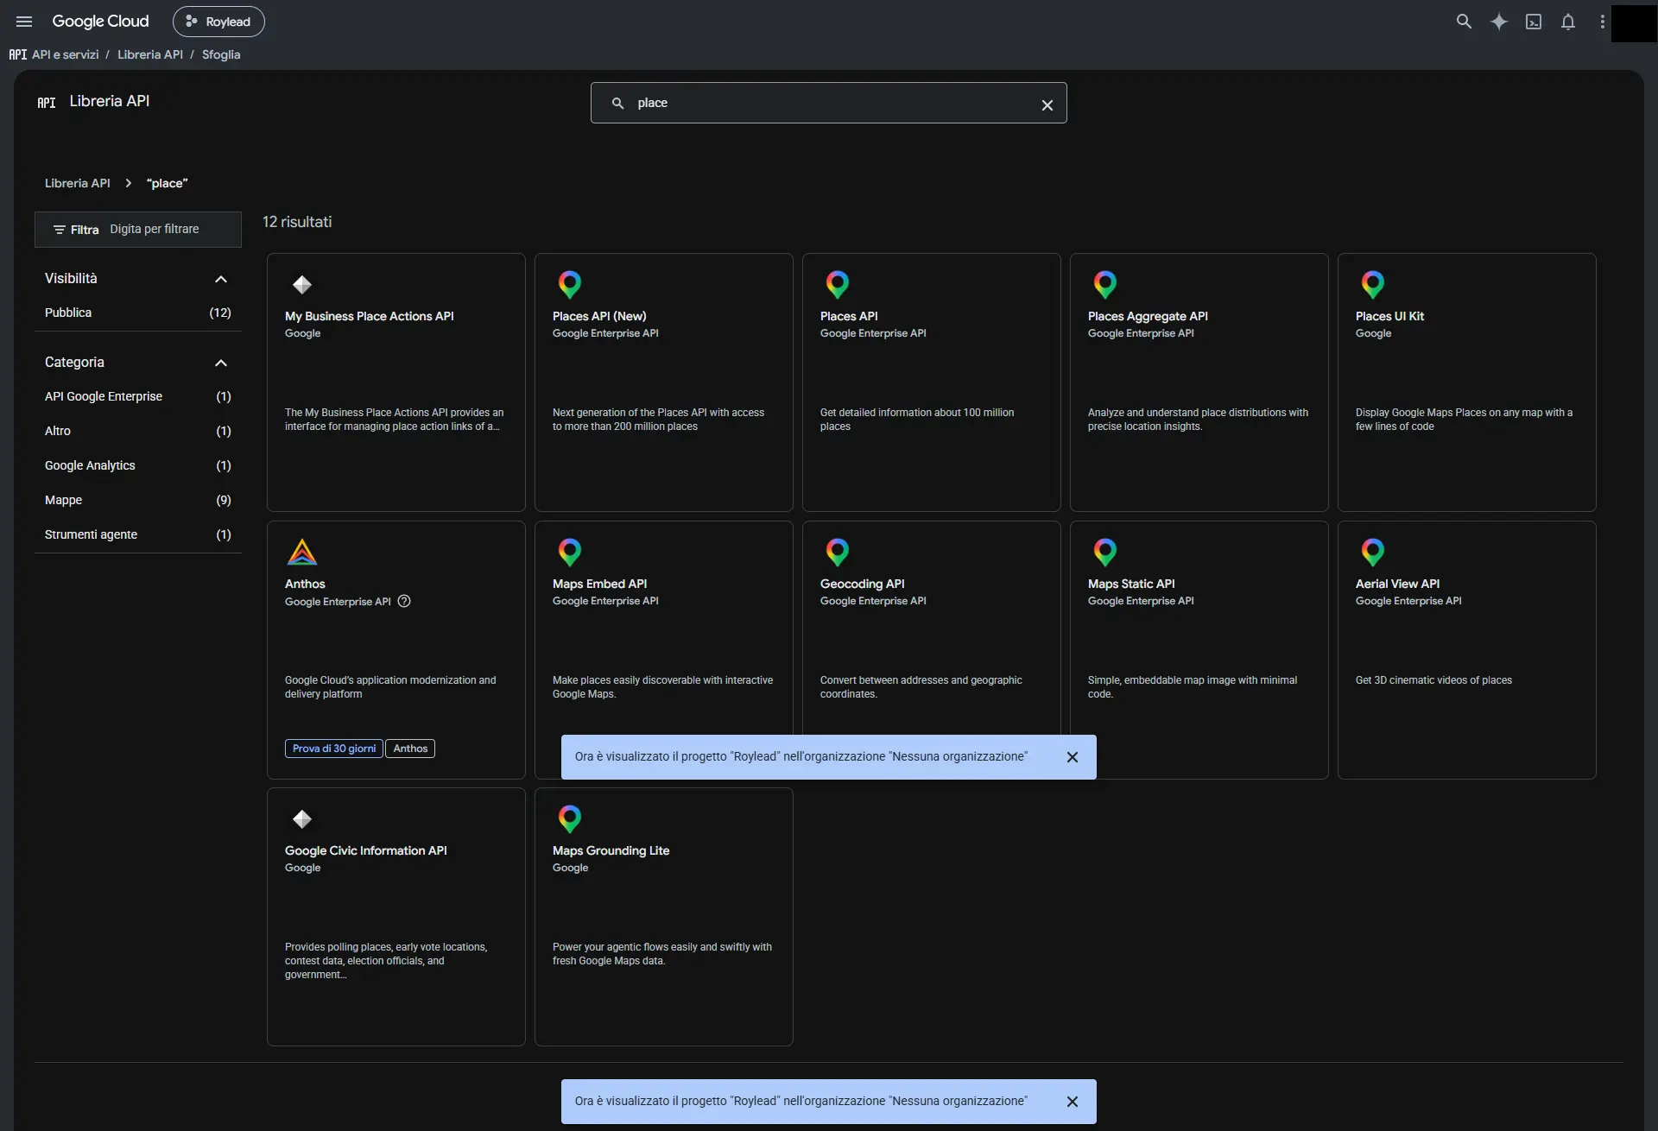This screenshot has height=1131, width=1658.
Task: Filter by Altro category
Action: click(138, 431)
